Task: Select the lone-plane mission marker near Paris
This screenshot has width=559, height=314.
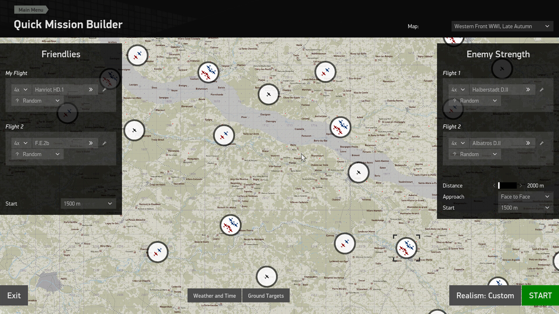Action: click(266, 276)
